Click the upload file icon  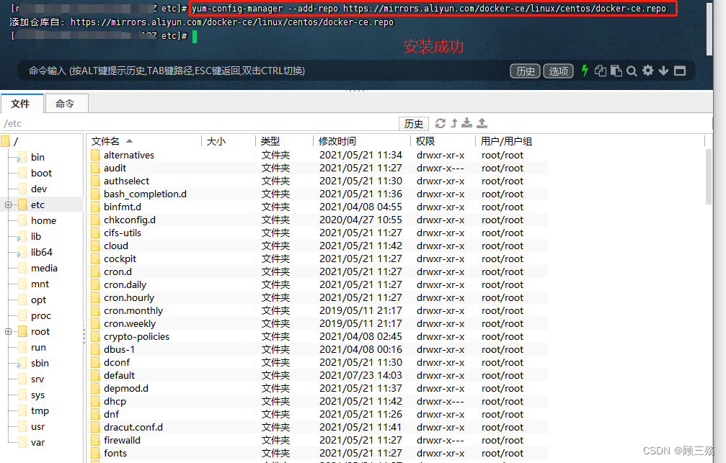pos(482,123)
